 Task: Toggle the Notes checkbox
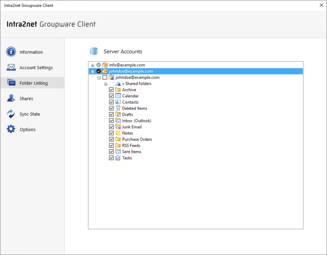[x=111, y=133]
